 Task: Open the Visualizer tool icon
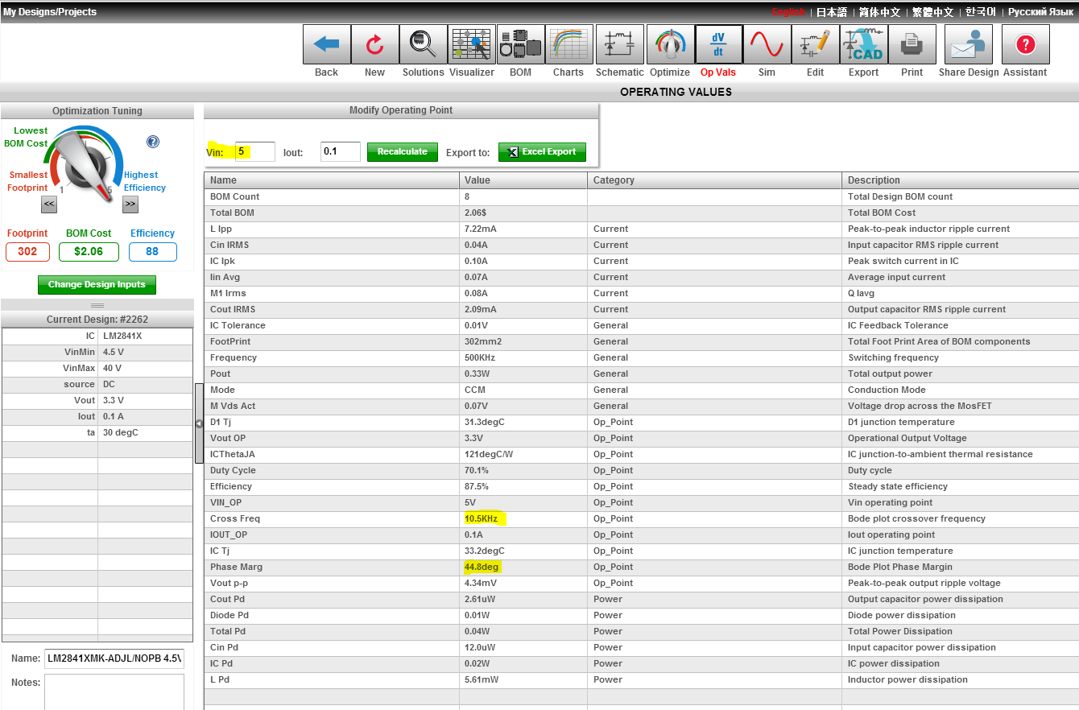472,44
